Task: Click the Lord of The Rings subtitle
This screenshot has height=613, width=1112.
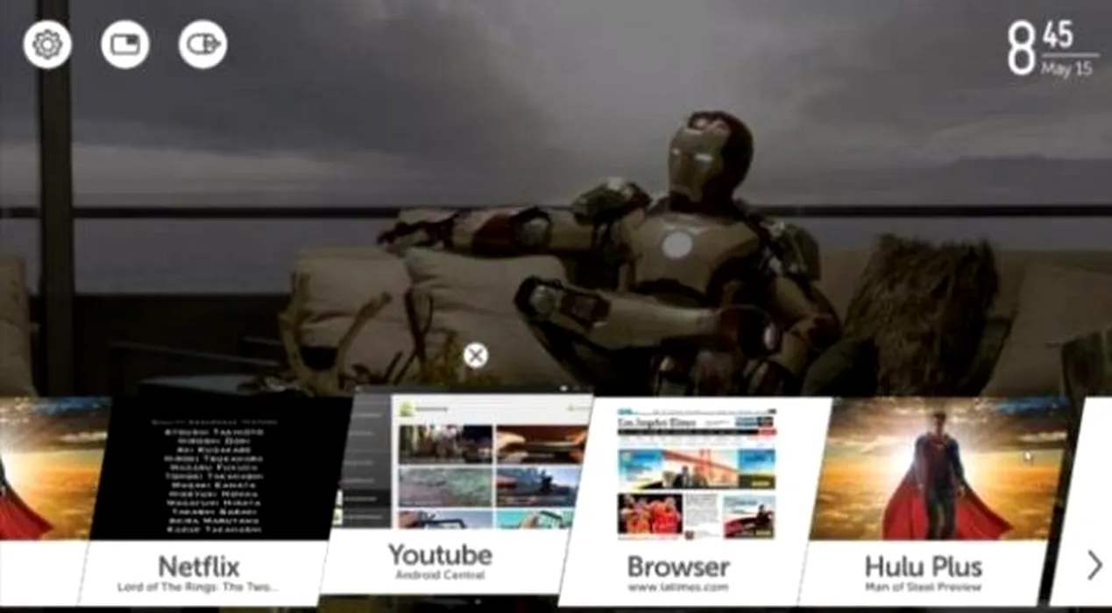Action: 199,587
